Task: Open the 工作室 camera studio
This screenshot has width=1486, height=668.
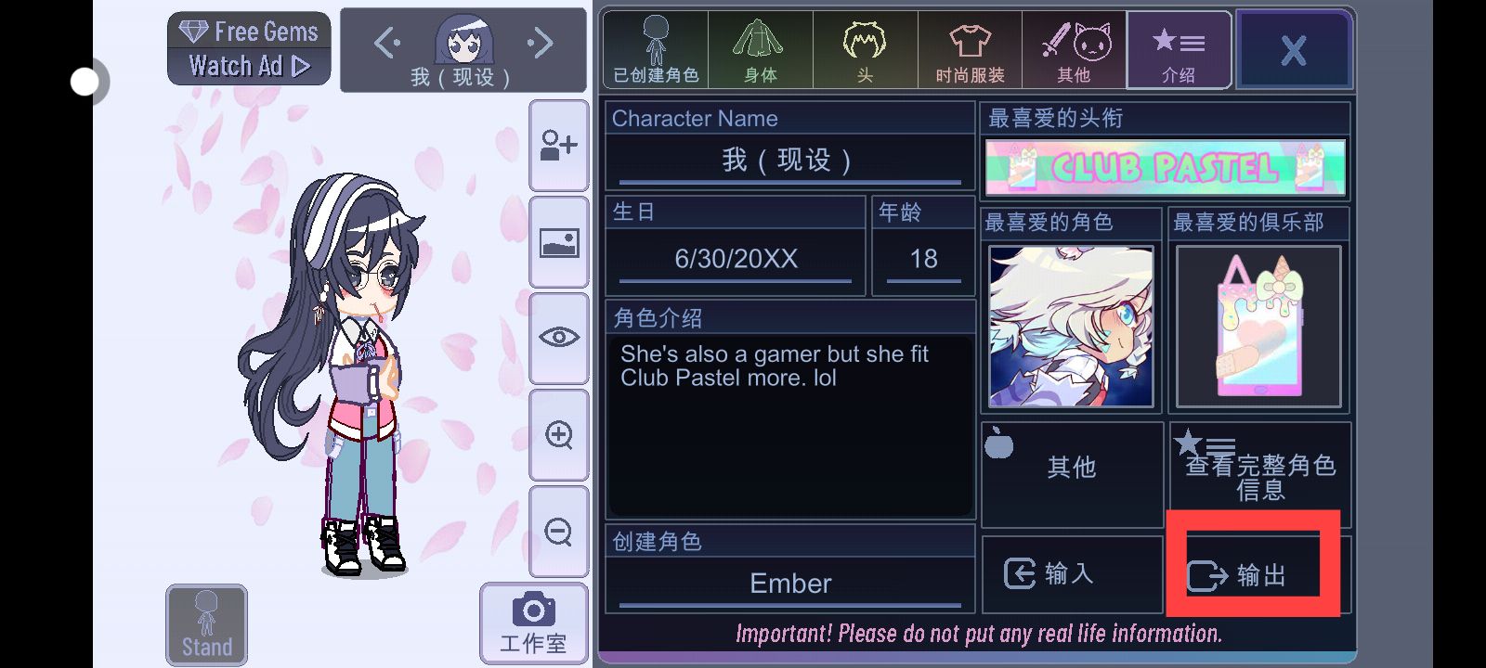Action: click(x=534, y=623)
